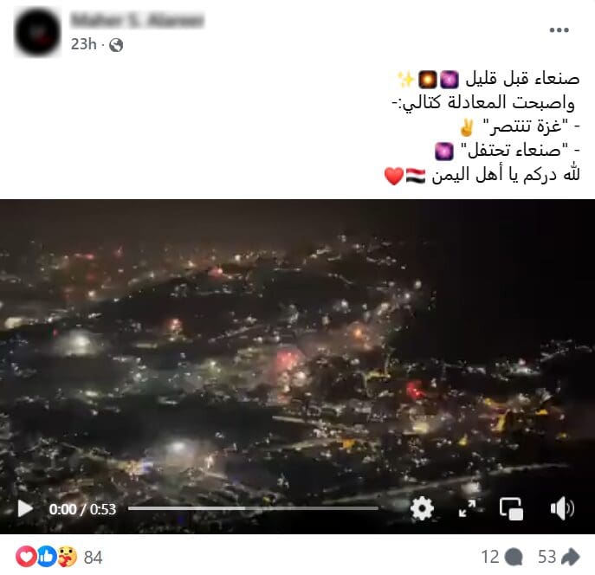Click the globe public-audience icon

(116, 45)
